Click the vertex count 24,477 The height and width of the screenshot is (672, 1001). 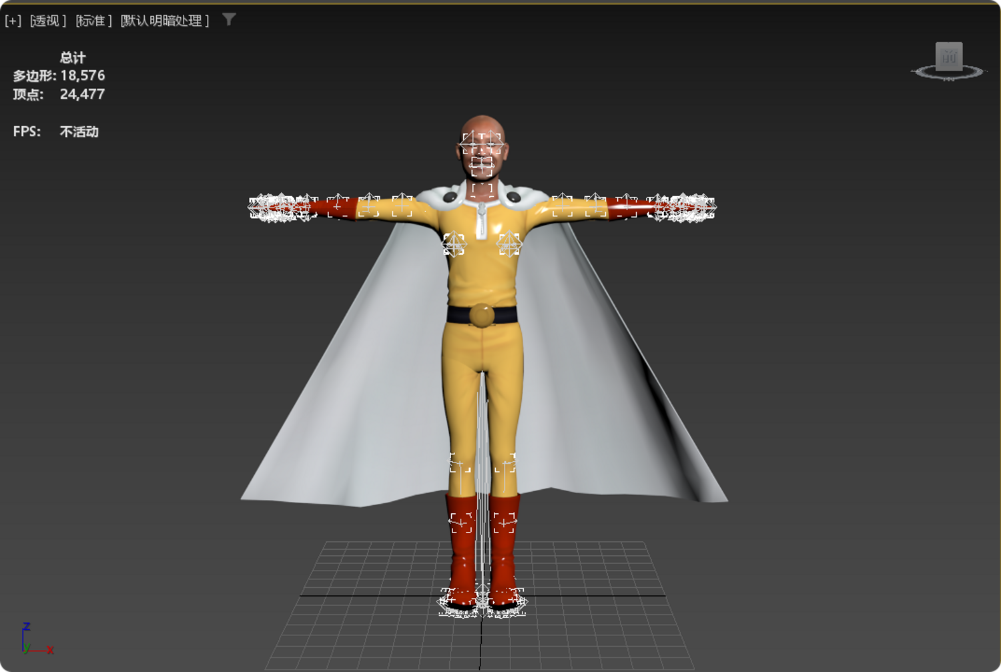(x=83, y=94)
